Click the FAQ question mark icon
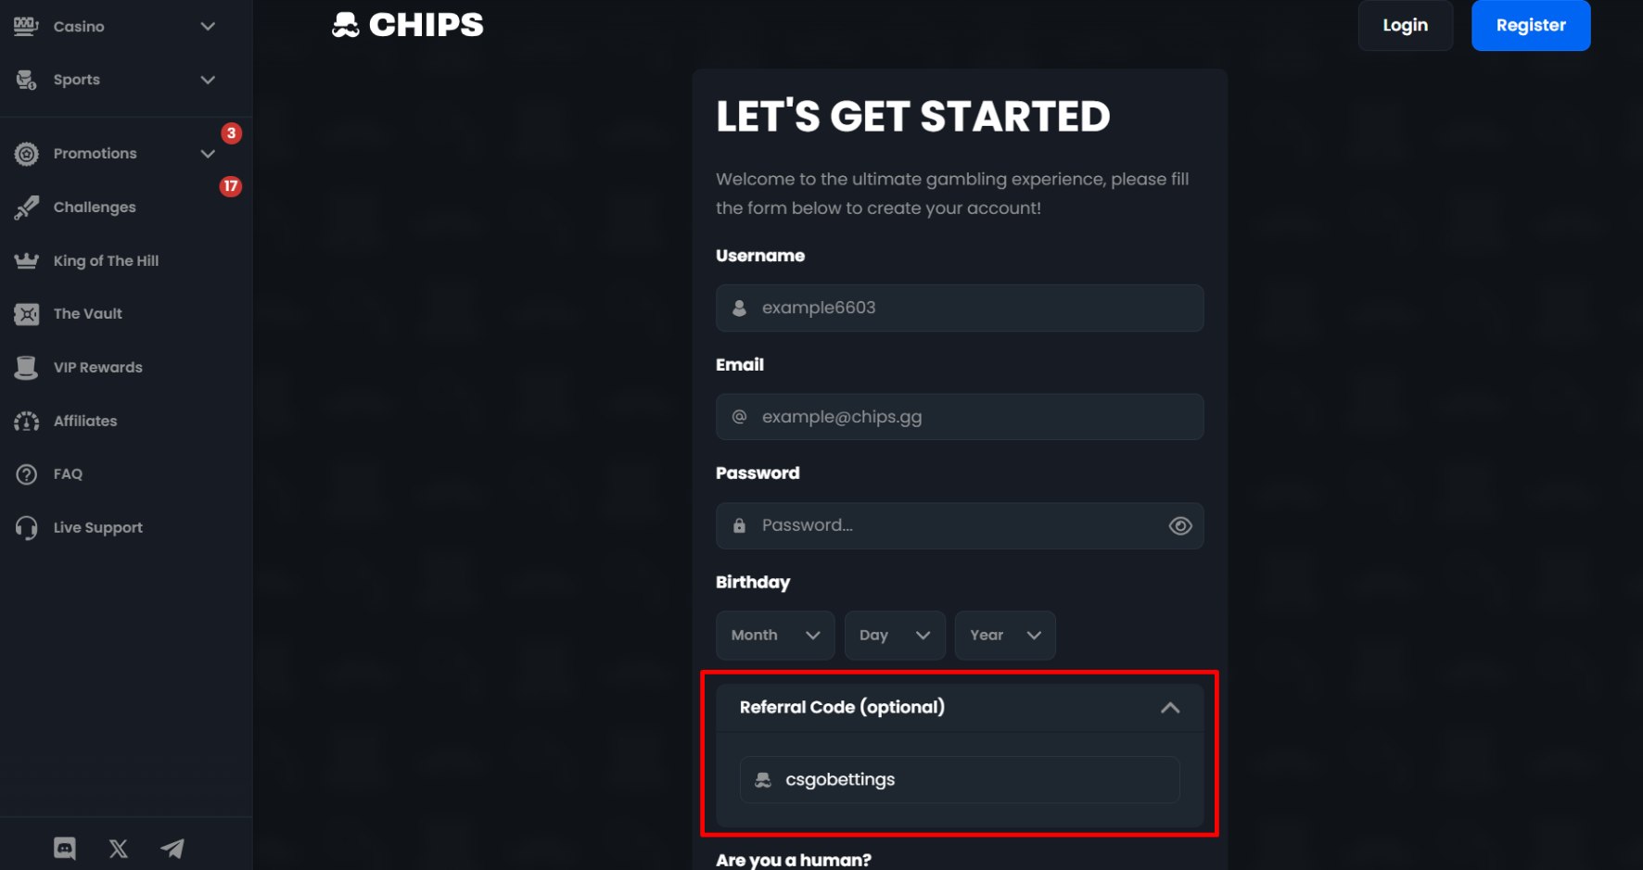 coord(27,474)
